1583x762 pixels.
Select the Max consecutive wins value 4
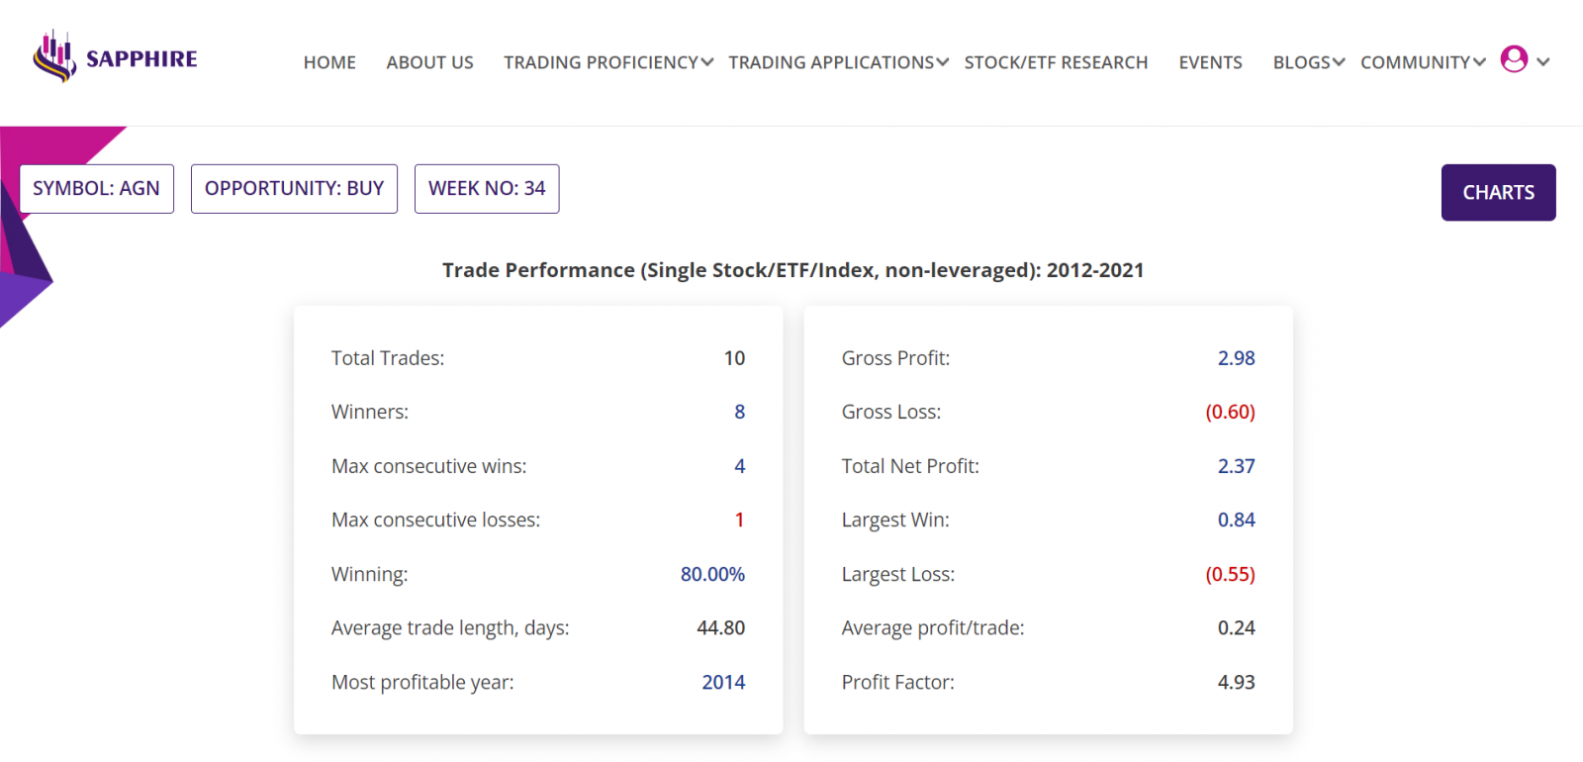click(739, 466)
